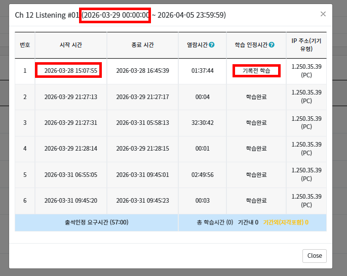This screenshot has height=276, width=347.
Task: Click the 출석인정 요구시간 (57:00) footer cell
Action: 96,222
